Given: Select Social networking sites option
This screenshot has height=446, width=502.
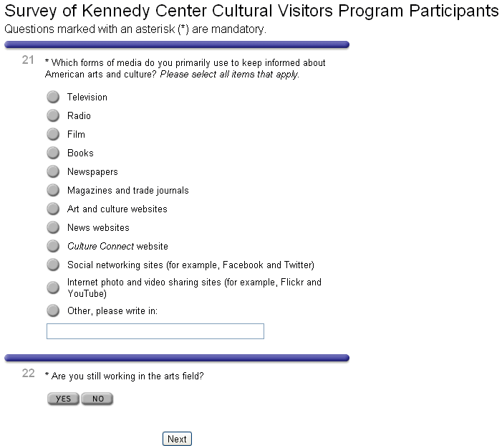Looking at the screenshot, I should click(x=53, y=265).
